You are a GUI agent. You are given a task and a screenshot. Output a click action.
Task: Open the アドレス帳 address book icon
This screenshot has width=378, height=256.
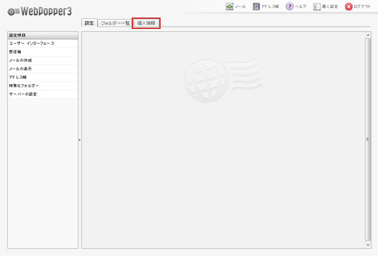[x=256, y=7]
